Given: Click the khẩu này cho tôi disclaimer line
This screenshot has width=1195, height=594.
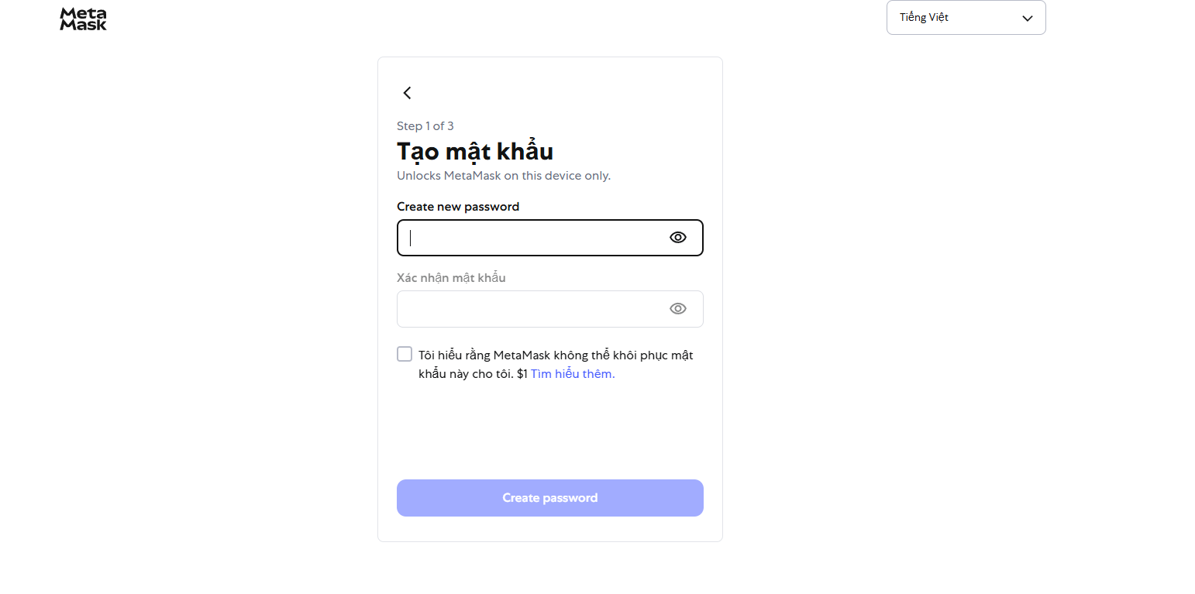Looking at the screenshot, I should 466,374.
